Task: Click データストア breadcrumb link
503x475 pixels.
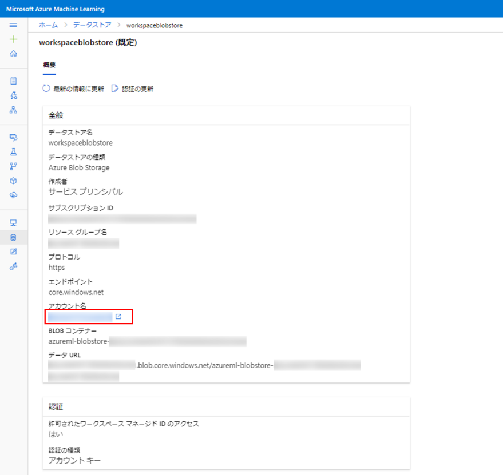Action: coord(92,25)
